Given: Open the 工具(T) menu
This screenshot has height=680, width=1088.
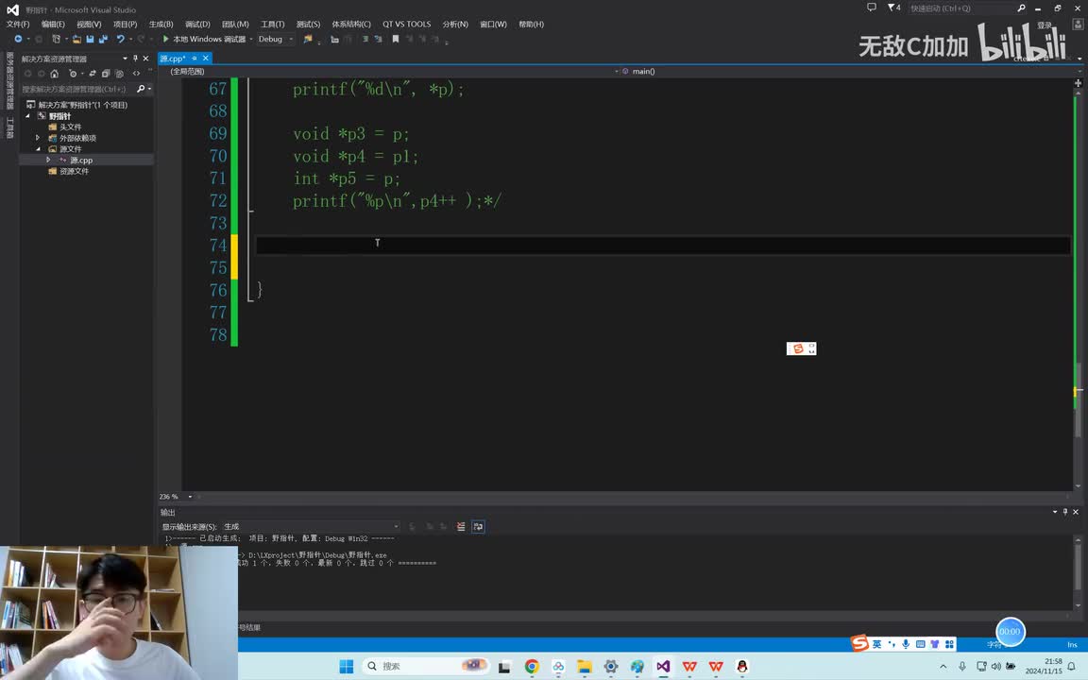Looking at the screenshot, I should tap(273, 25).
